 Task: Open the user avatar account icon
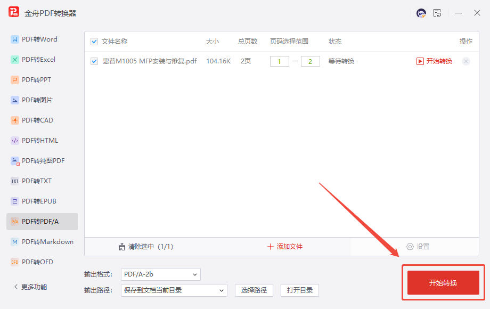click(421, 13)
